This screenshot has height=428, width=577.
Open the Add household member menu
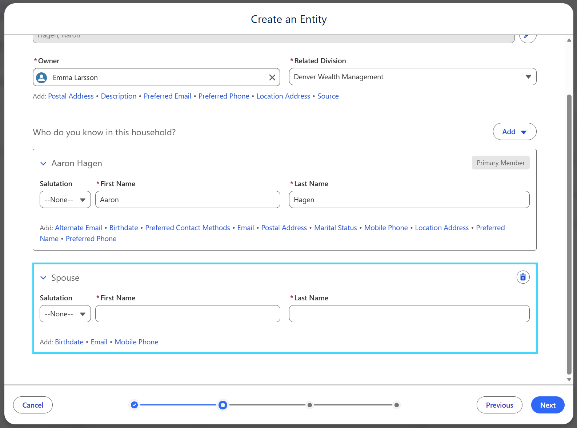(x=514, y=132)
